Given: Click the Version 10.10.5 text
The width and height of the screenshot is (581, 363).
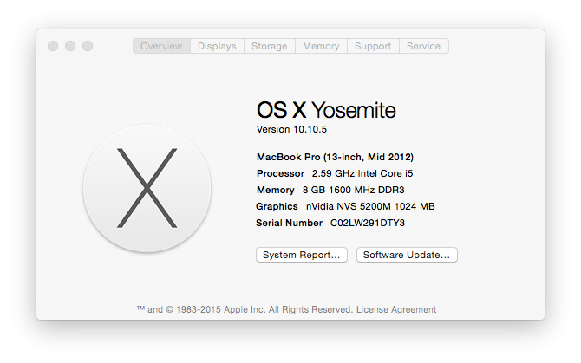Looking at the screenshot, I should point(290,129).
